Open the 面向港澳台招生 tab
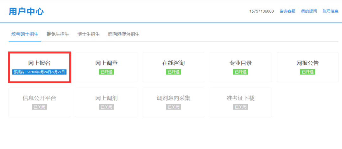 click(x=123, y=34)
